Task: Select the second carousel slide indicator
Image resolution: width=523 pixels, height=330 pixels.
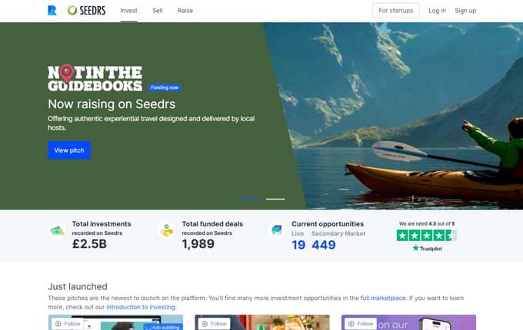Action: [x=275, y=199]
